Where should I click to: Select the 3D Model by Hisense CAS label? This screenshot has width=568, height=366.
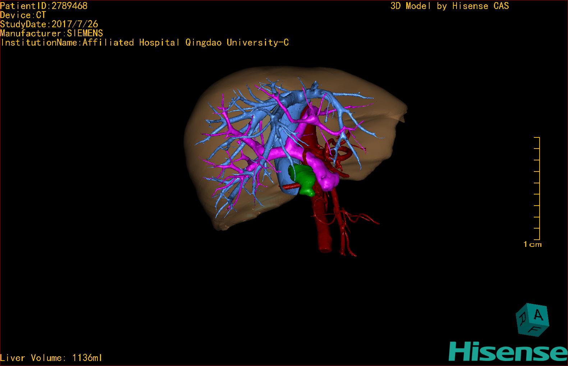tap(450, 6)
